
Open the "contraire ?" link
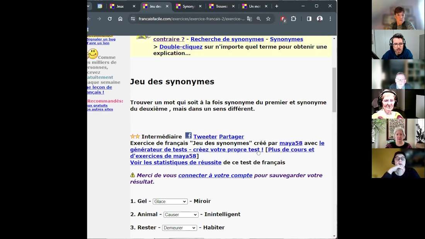169,39
